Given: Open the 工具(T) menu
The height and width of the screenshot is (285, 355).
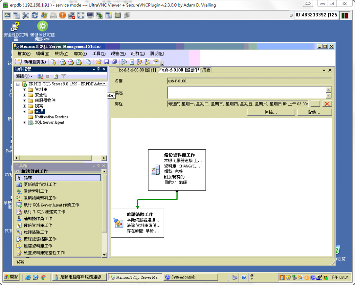Looking at the screenshot, I should 99,54.
